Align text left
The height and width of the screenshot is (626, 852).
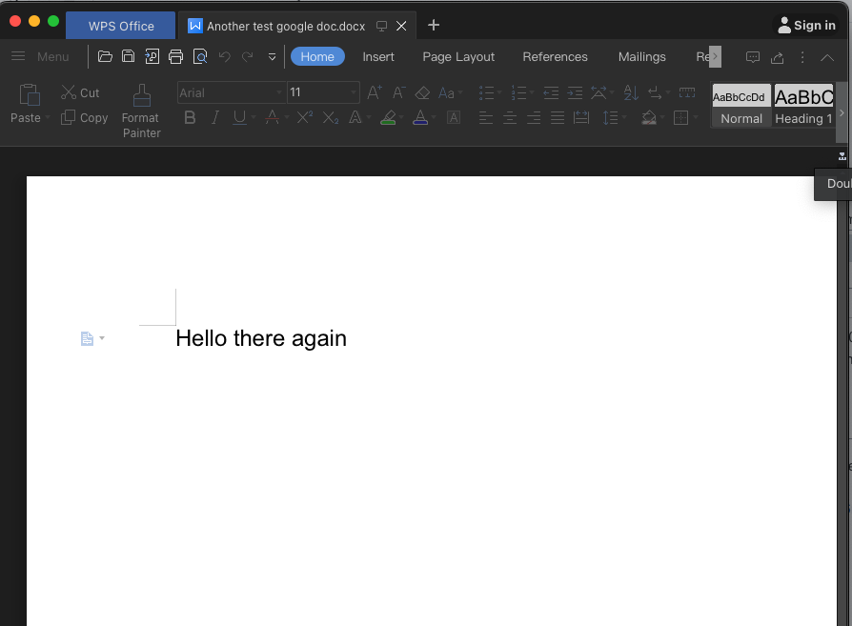pyautogui.click(x=486, y=117)
